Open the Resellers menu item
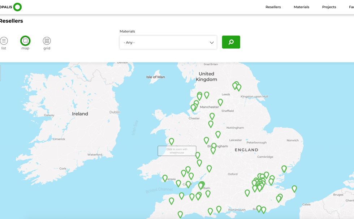This screenshot has height=219, width=354. click(x=273, y=7)
